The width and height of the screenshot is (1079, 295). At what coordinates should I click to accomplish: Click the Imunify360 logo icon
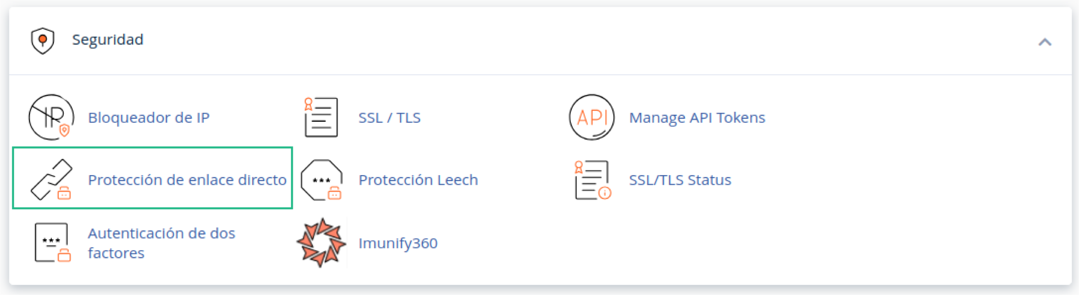tap(321, 243)
